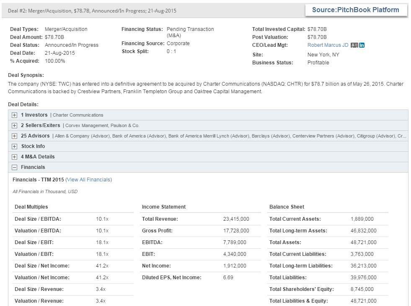Click the Diluted EPS value 6.69
The width and height of the screenshot is (411, 306).
[228, 278]
